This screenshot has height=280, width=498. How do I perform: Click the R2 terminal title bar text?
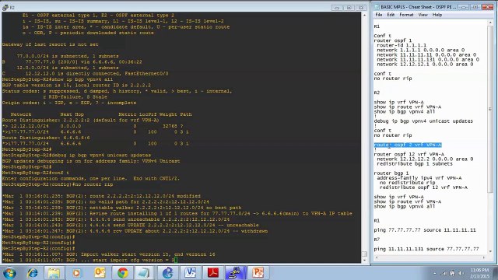pyautogui.click(x=12, y=7)
